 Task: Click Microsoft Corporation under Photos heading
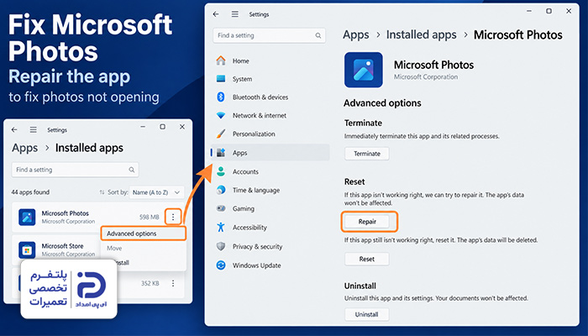[x=426, y=77]
